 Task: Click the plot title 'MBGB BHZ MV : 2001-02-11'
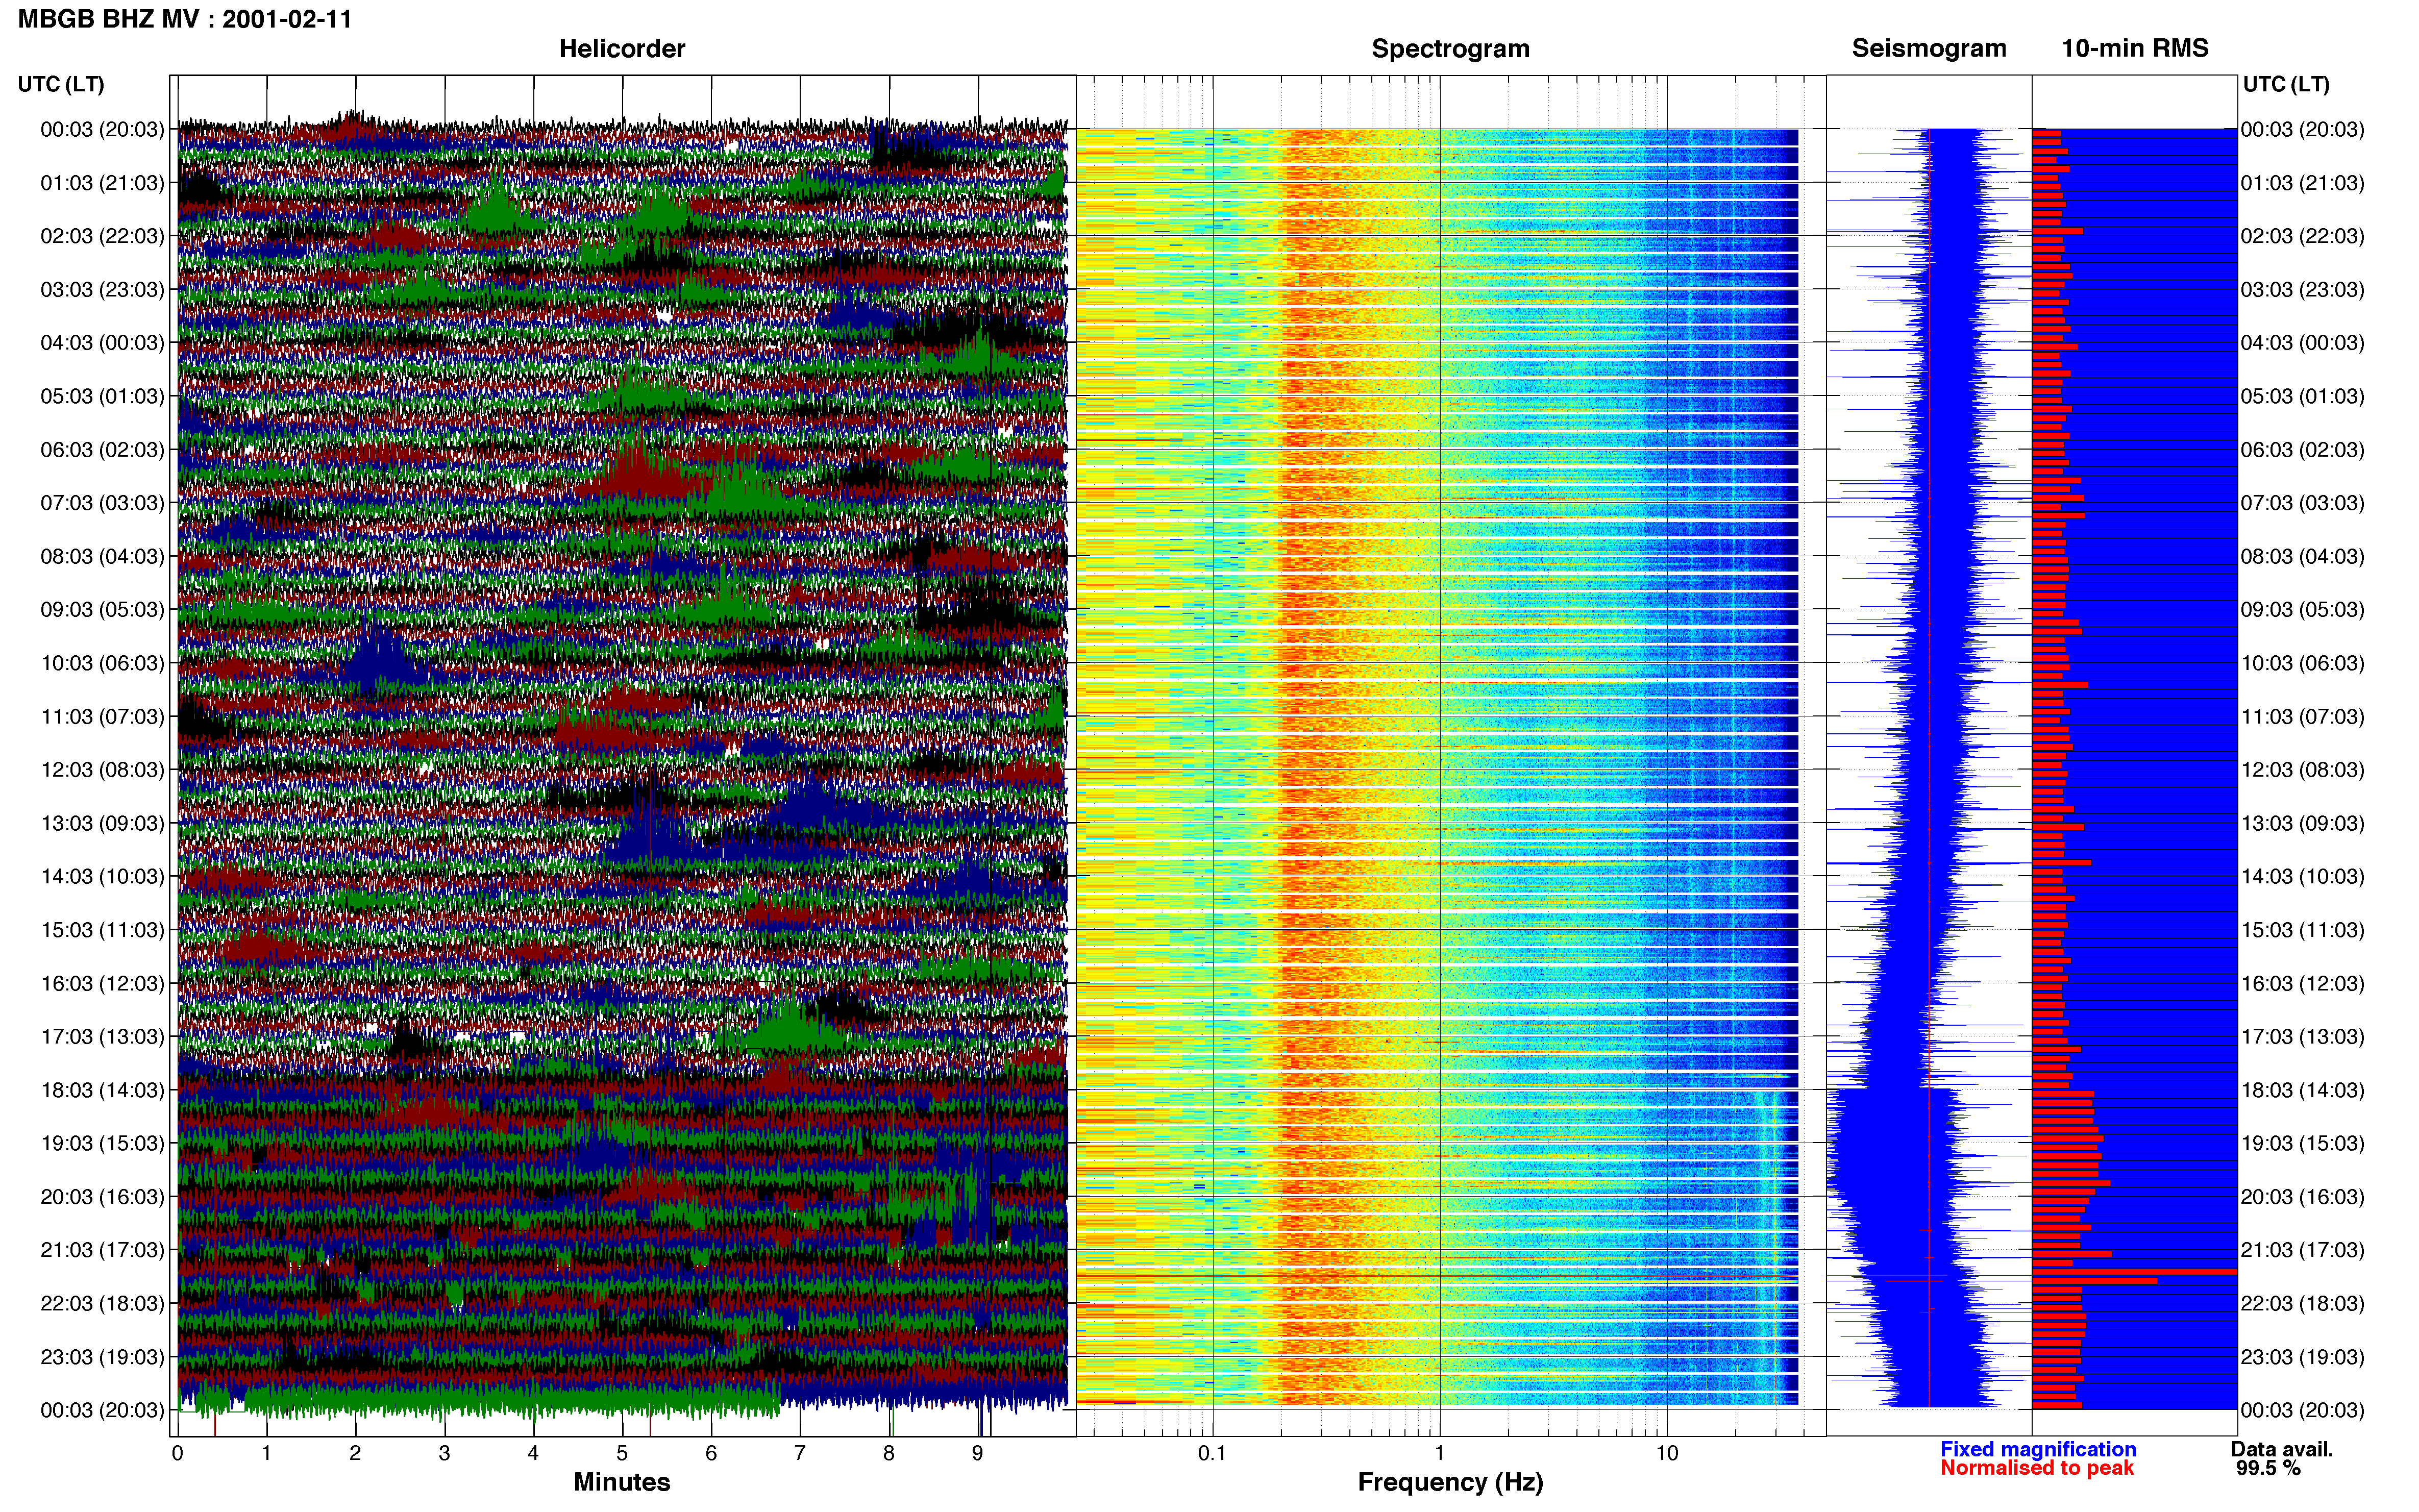coord(185,19)
